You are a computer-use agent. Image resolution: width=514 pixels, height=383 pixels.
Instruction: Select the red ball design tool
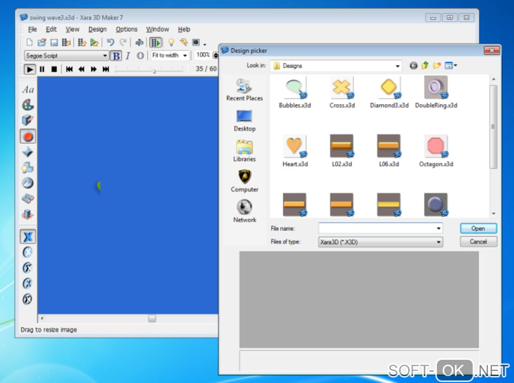(x=28, y=136)
